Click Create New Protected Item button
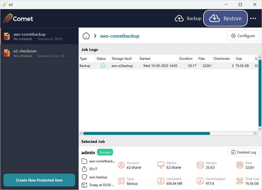This screenshot has height=190, width=262. 39,180
